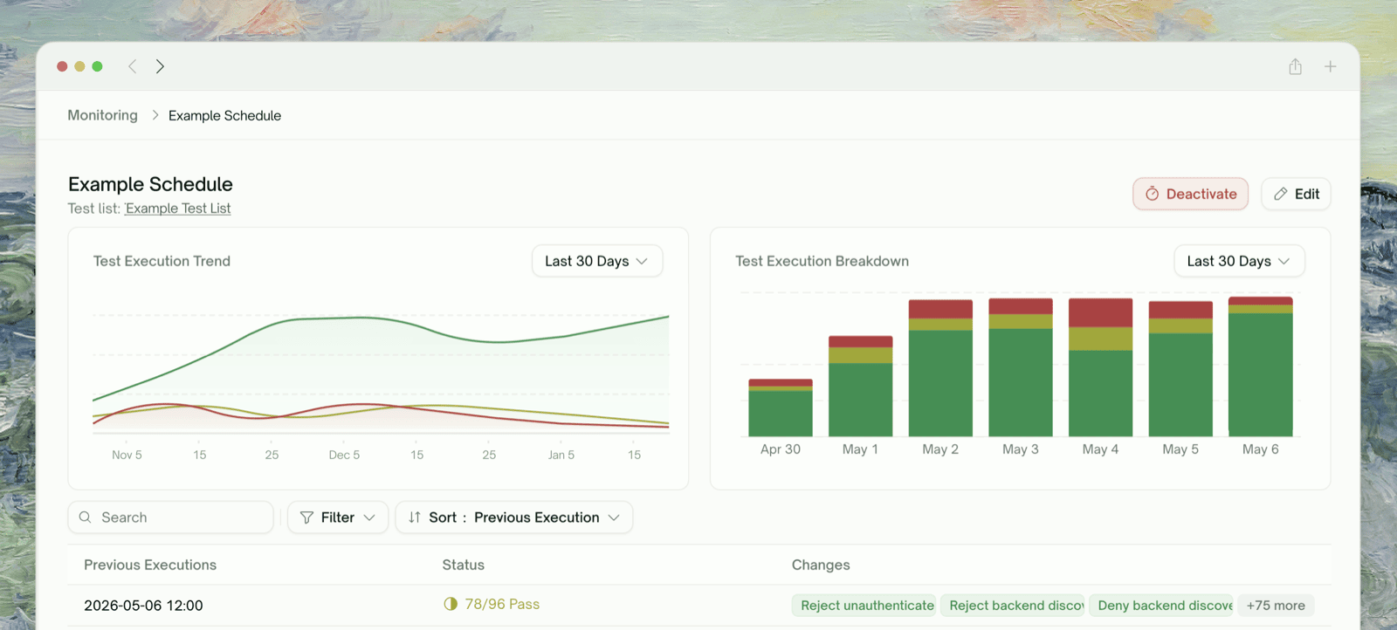The height and width of the screenshot is (630, 1397).
Task: Click the Changes column header
Action: pyautogui.click(x=821, y=565)
